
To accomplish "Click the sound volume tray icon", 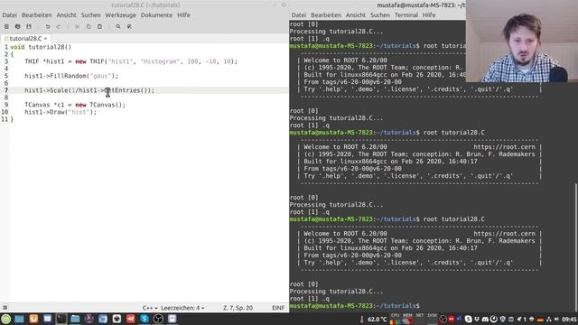I will click(x=556, y=319).
